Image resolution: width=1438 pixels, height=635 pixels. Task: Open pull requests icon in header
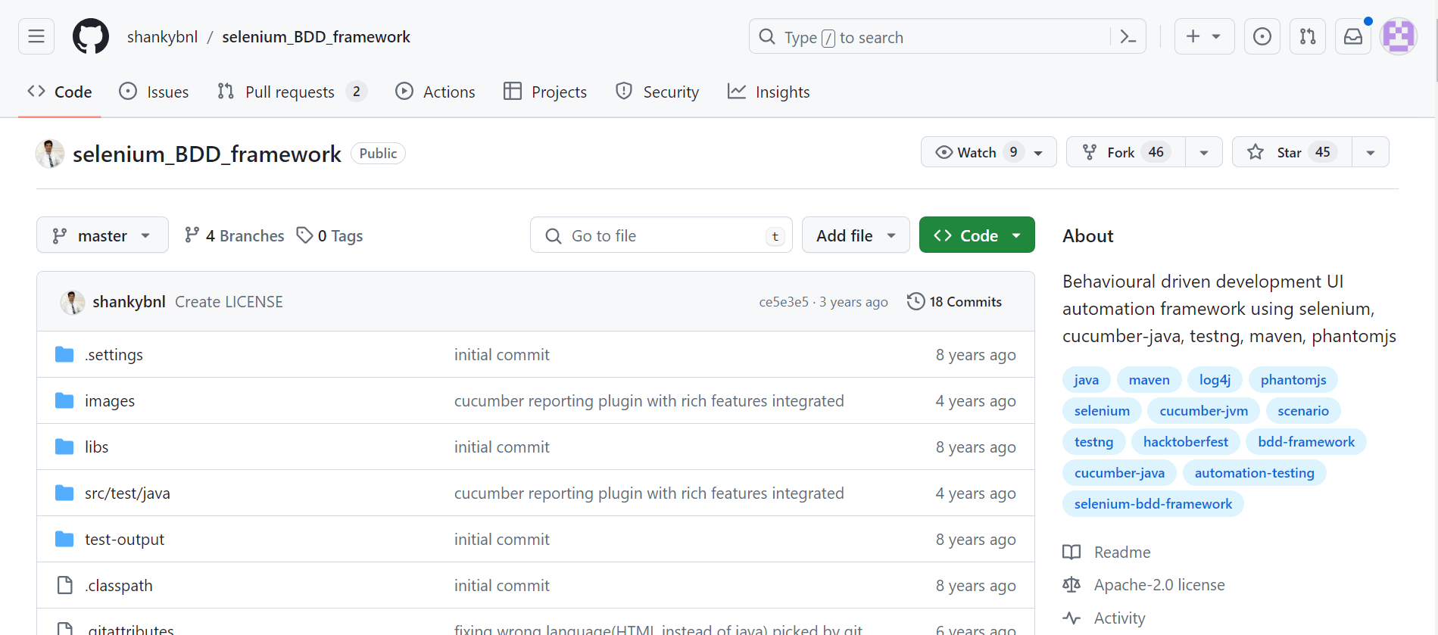point(1307,36)
